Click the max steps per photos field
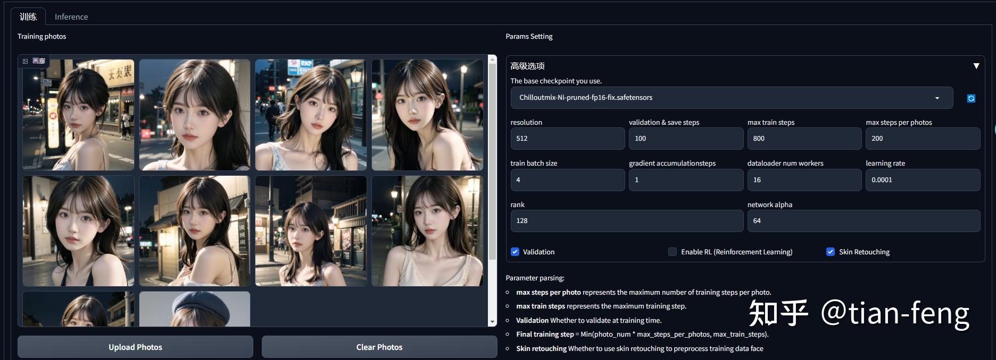 tap(923, 139)
